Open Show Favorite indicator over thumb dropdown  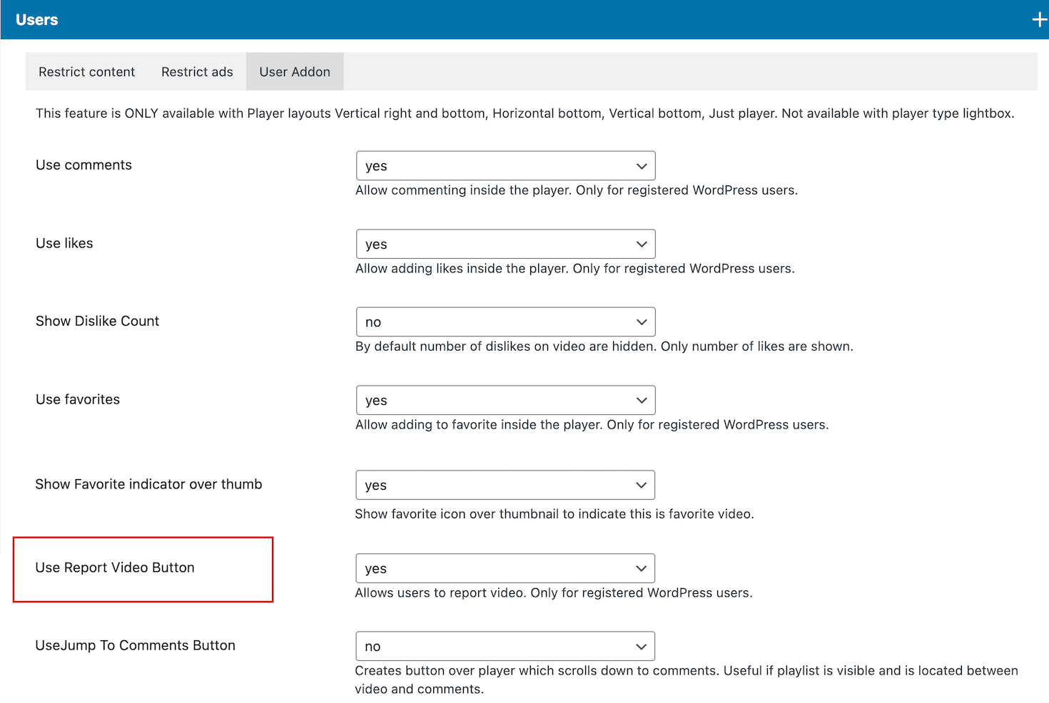pyautogui.click(x=505, y=486)
